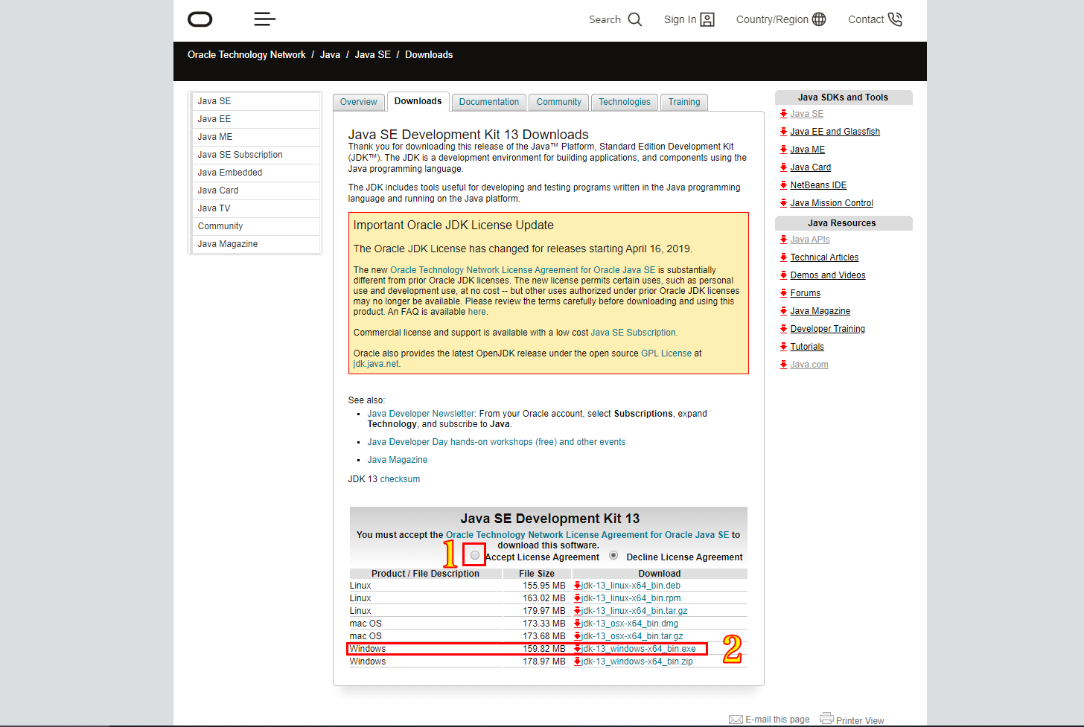
Task: Click the red arrow icon beside Java EE and Glassfish
Action: tap(783, 132)
